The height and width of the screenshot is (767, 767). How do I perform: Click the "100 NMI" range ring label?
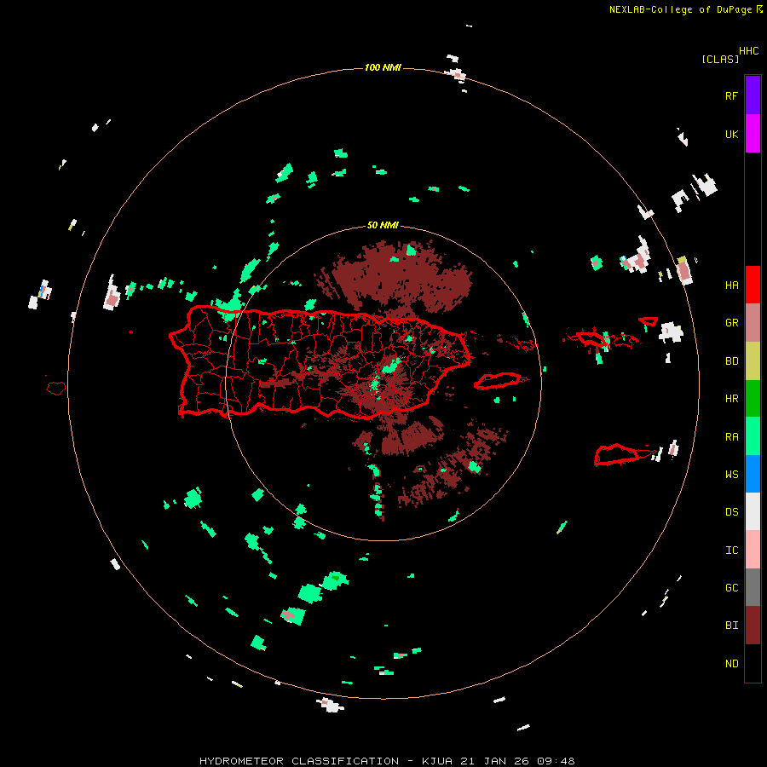(383, 67)
